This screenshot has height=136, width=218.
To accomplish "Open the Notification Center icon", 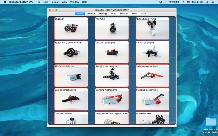I will [x=212, y=2].
